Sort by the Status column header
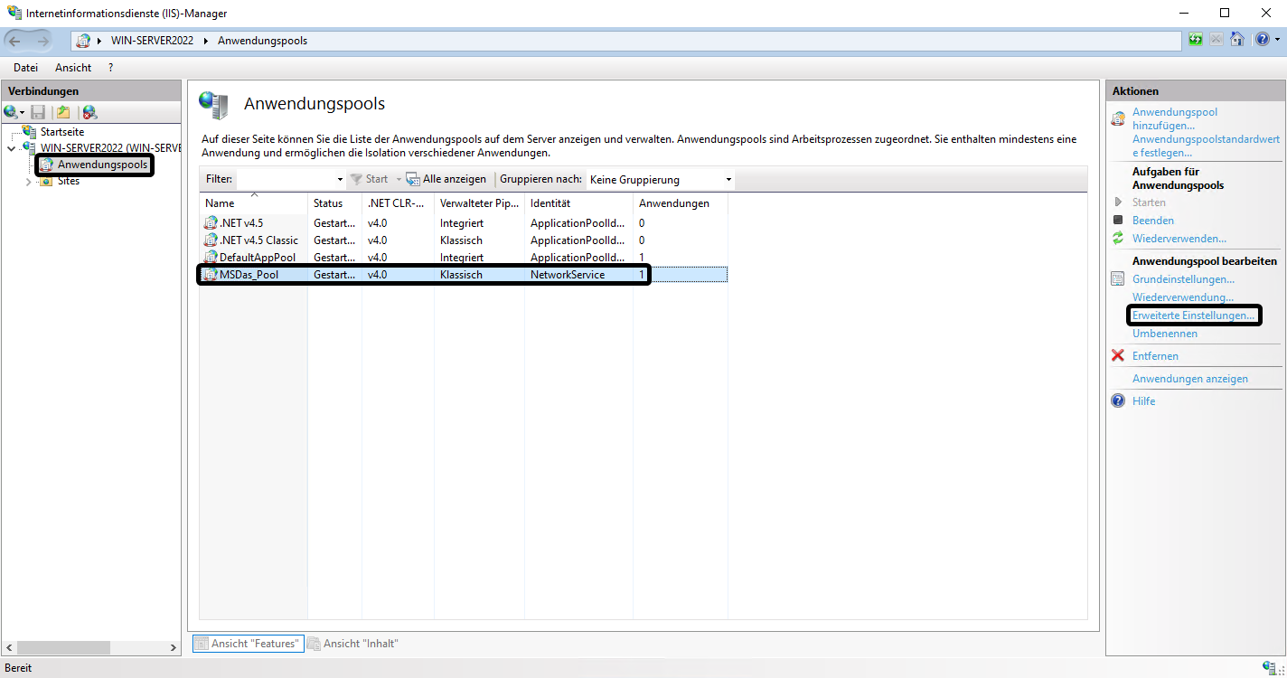This screenshot has height=678, width=1287. click(x=334, y=203)
